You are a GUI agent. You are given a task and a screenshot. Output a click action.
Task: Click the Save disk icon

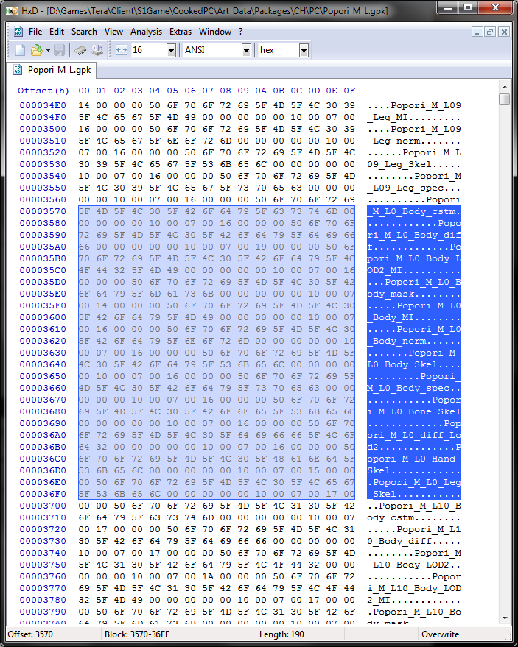coord(59,50)
